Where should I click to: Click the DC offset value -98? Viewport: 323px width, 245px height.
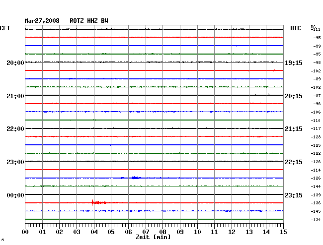coord(317,62)
